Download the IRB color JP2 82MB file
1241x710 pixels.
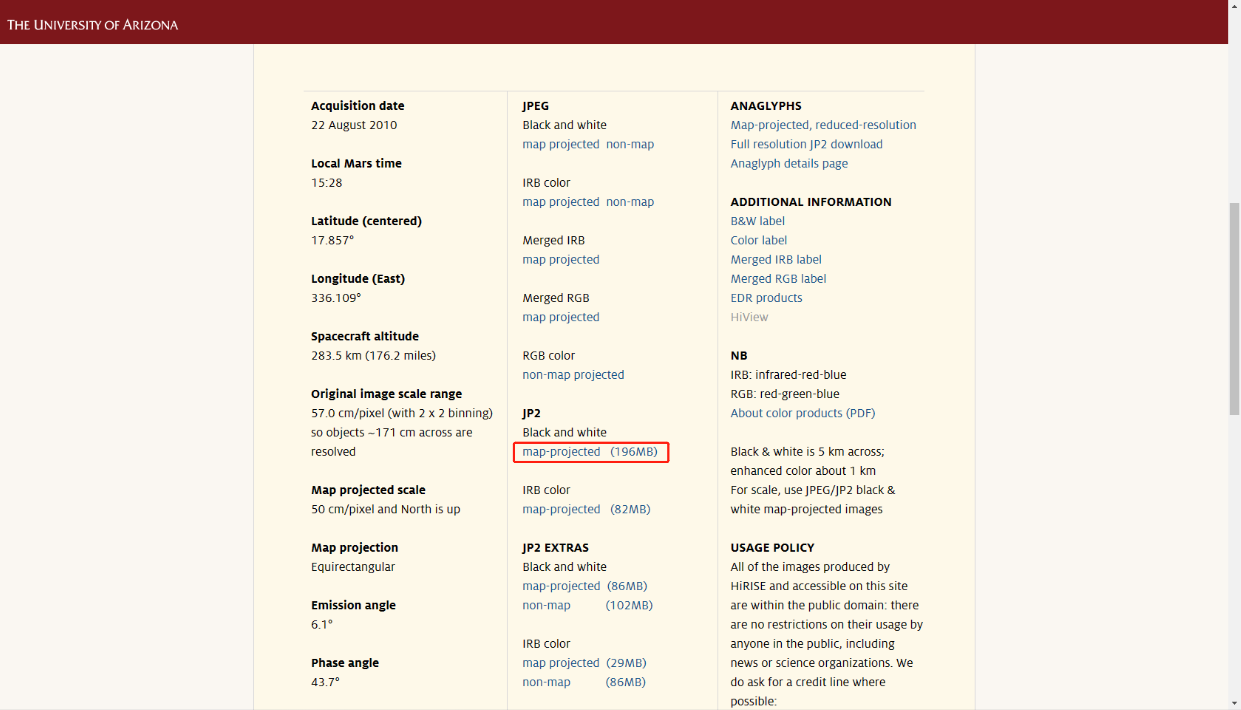561,509
